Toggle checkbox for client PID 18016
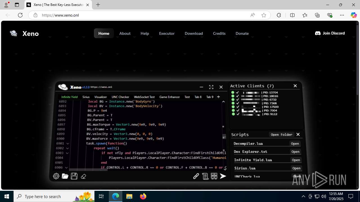The image size is (360, 202). coord(237,96)
